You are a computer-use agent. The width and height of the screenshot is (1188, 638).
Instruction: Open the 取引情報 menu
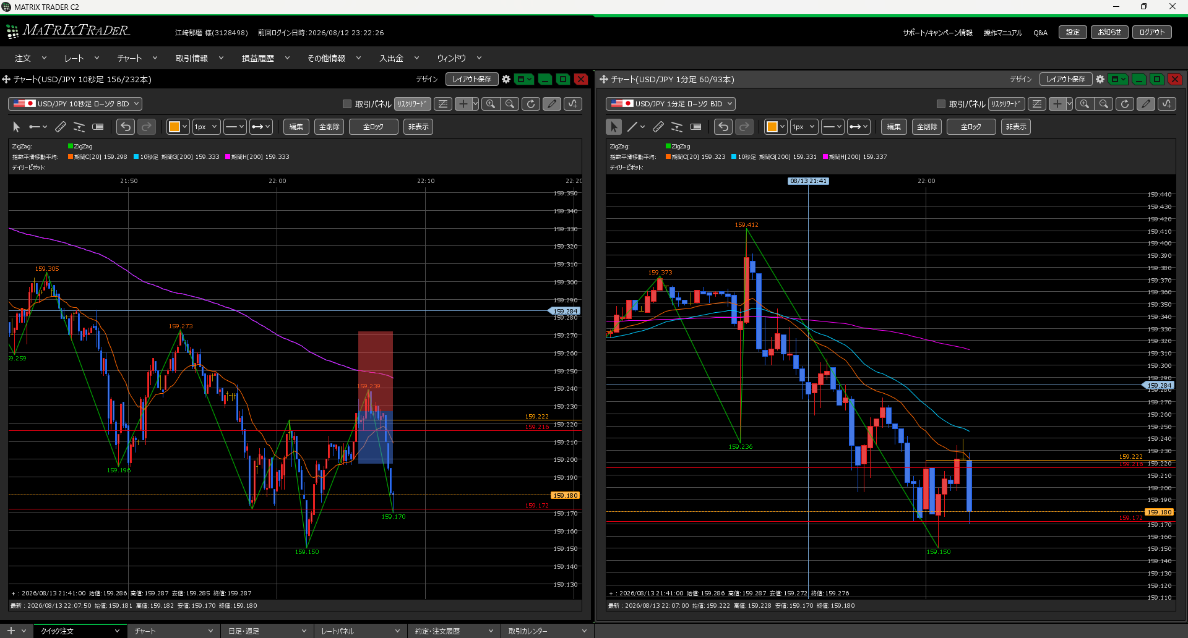coord(199,58)
